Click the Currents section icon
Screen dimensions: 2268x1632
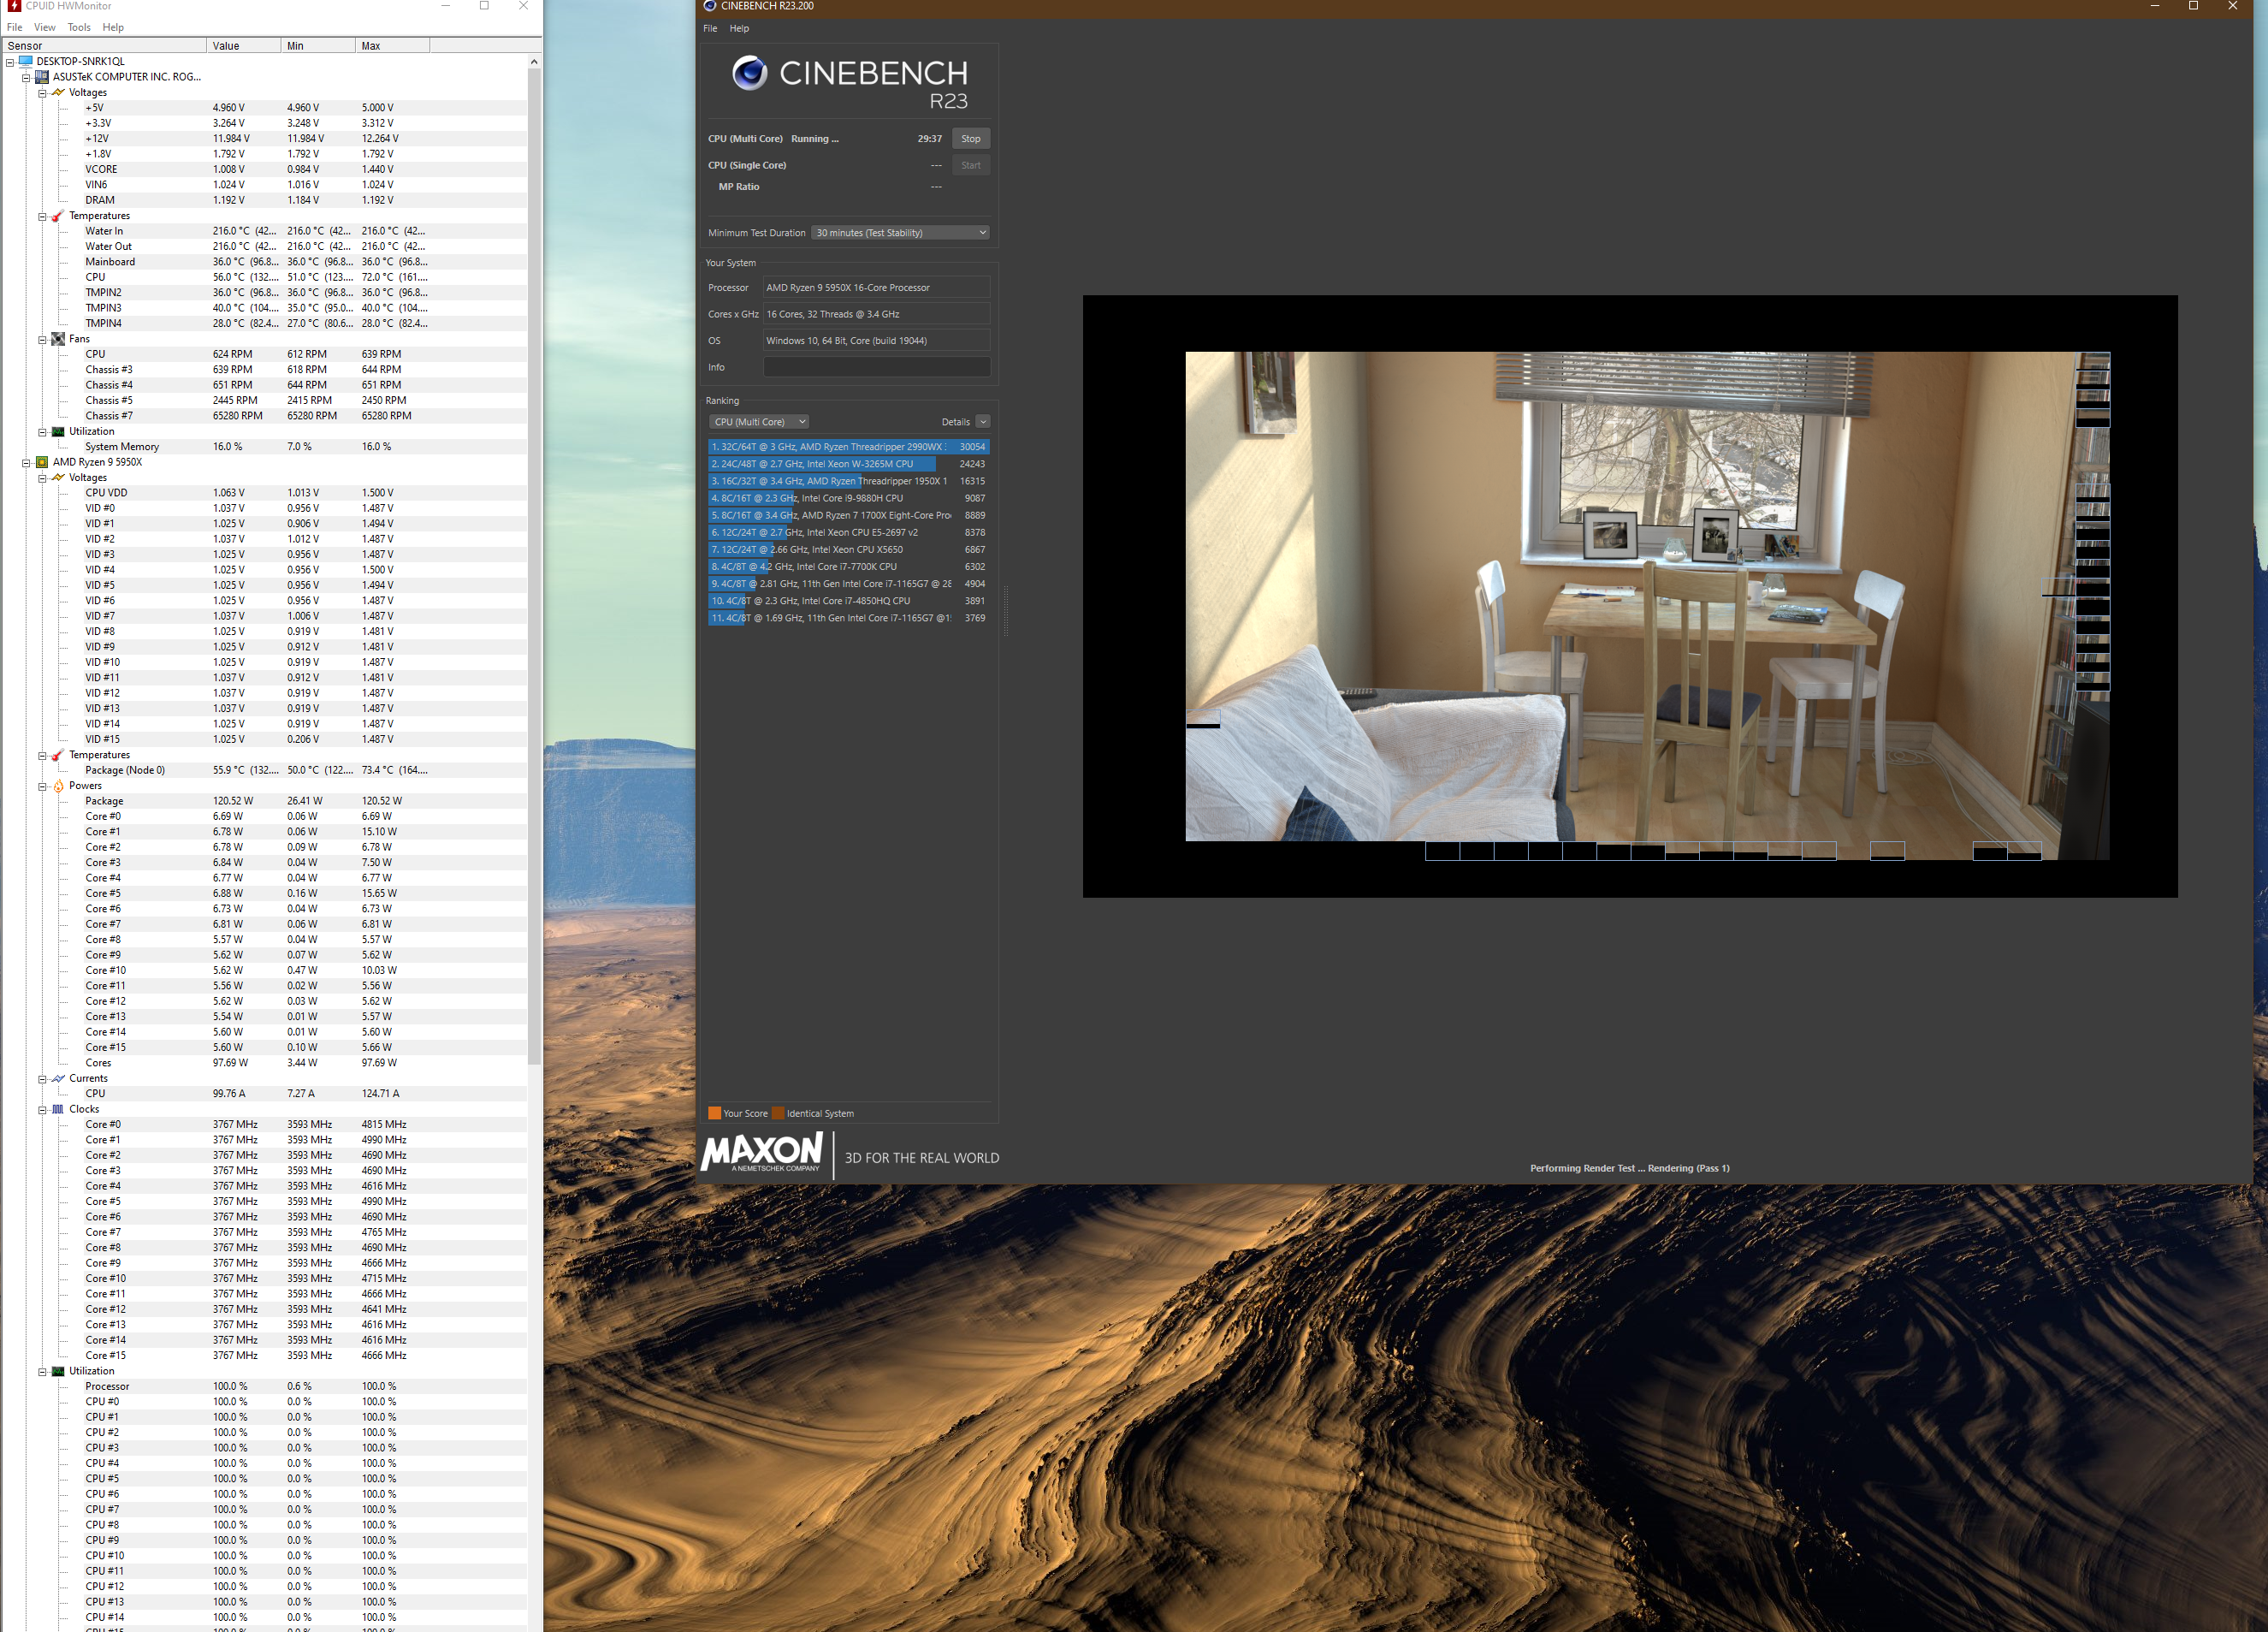click(58, 1078)
